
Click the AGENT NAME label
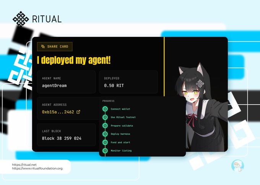(x=52, y=78)
